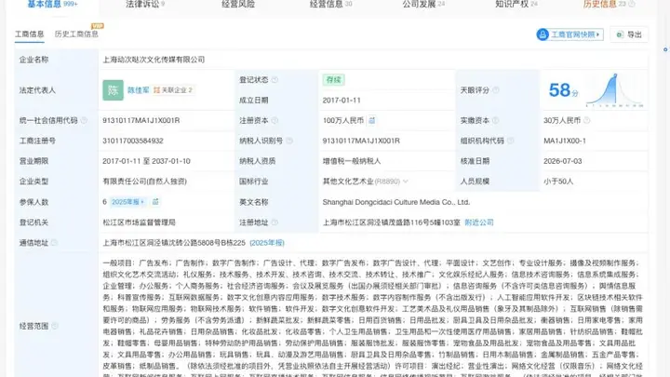The width and height of the screenshot is (670, 377).
Task: Click the 经营范围 description text block
Action: (372, 319)
